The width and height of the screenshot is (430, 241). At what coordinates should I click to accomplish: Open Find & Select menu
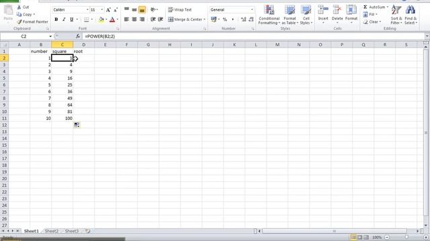click(x=411, y=15)
